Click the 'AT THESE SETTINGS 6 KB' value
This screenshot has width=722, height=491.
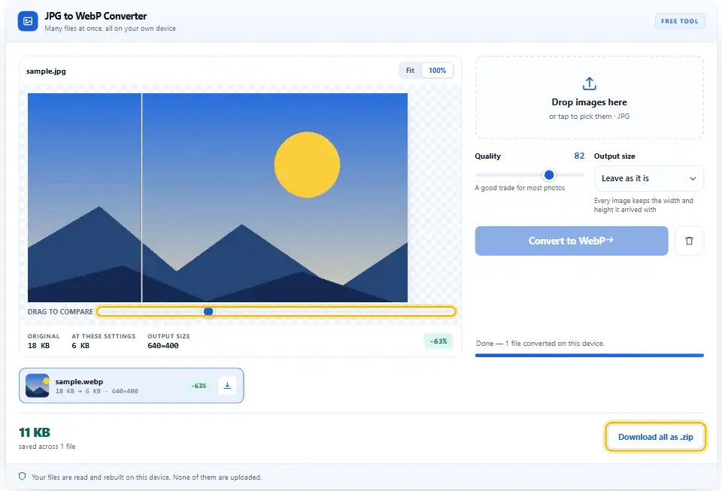104,341
